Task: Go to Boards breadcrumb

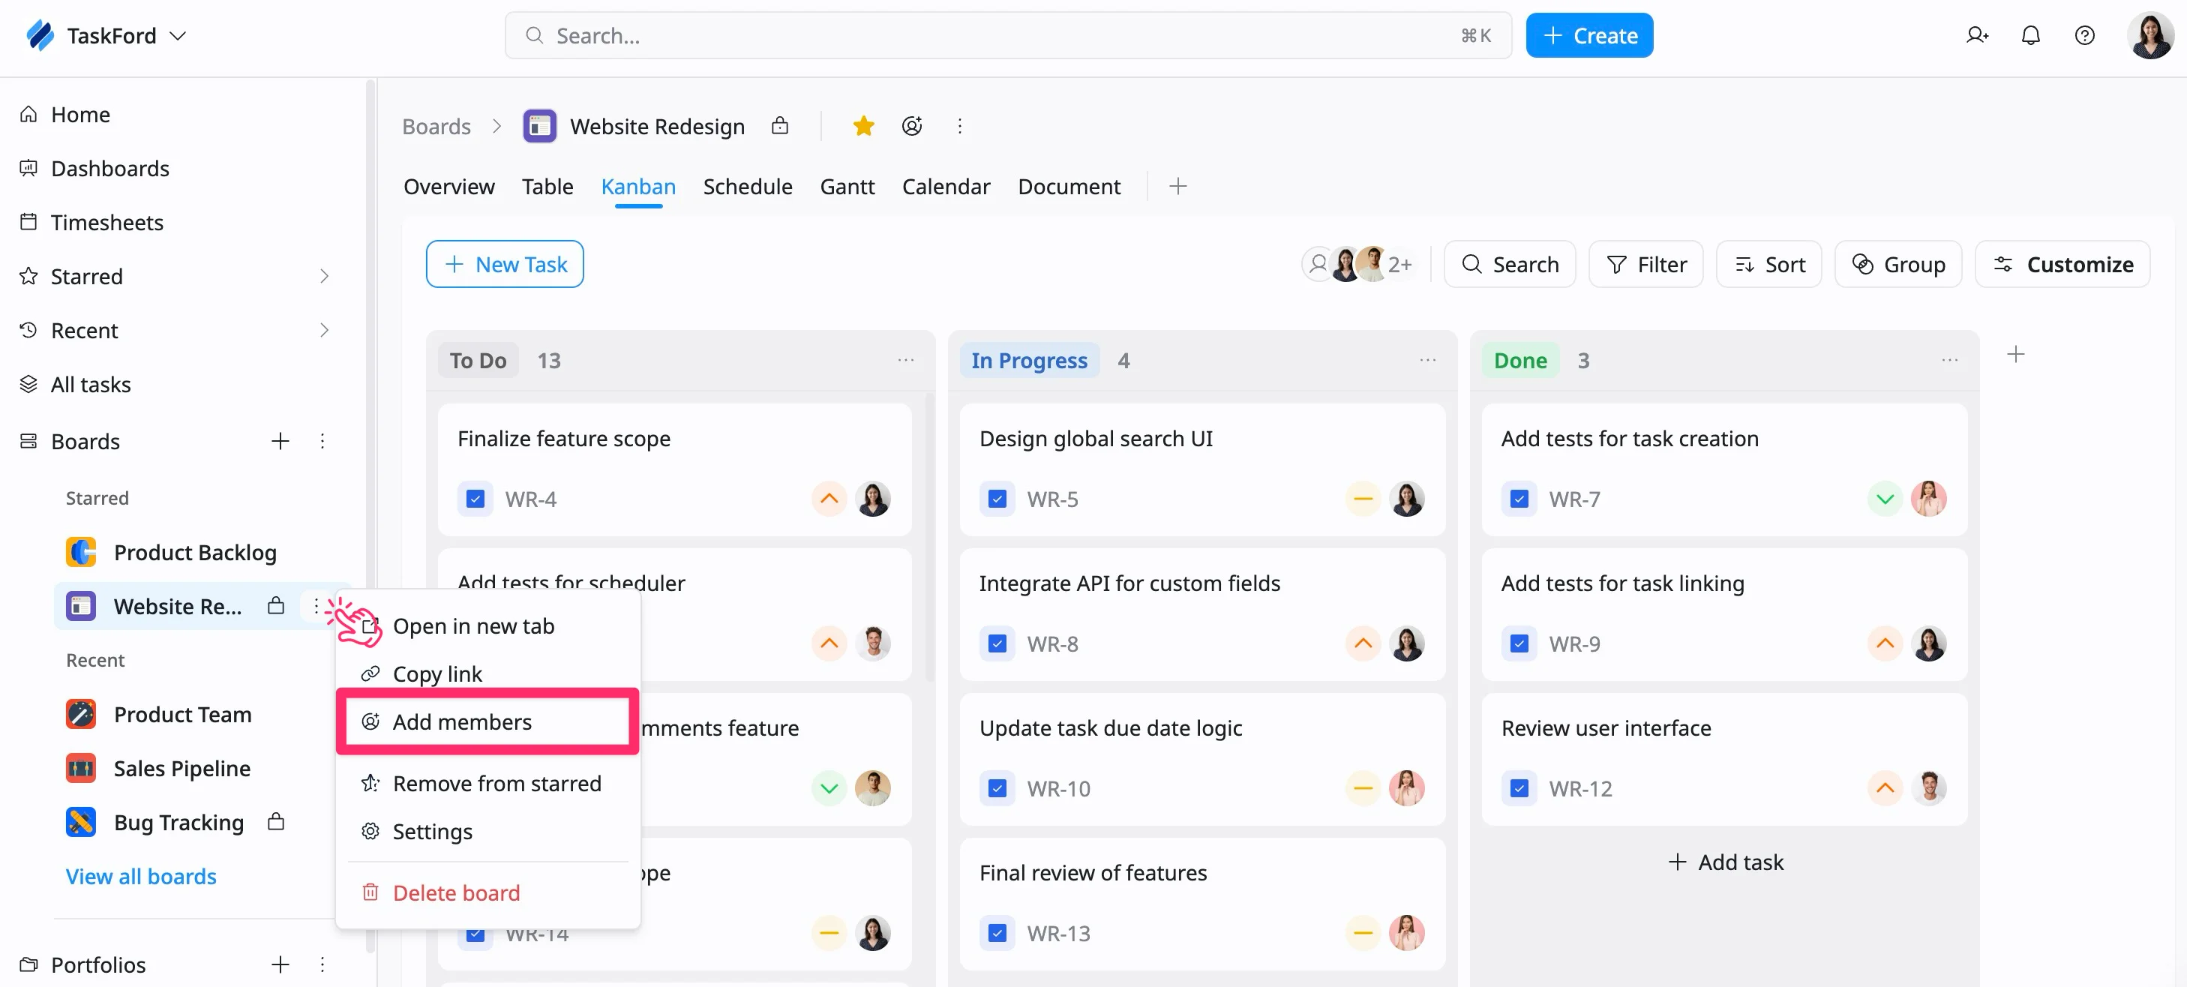Action: tap(436, 125)
